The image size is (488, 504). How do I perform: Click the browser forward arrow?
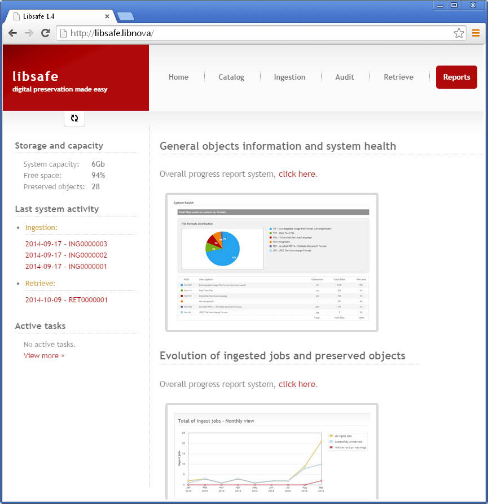click(x=29, y=33)
